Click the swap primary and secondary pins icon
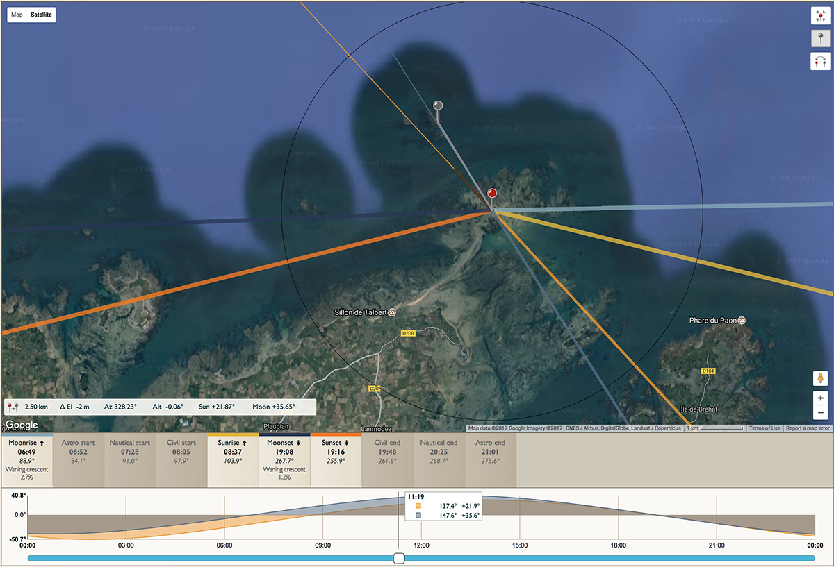 820,62
